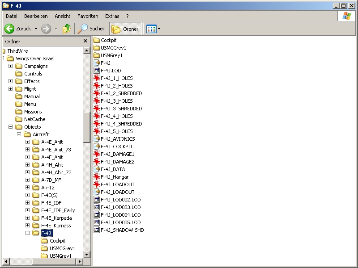Screen dimensions: 358x268
Task: Select F-4J_COCKPIT settings file icon
Action: pos(97,147)
